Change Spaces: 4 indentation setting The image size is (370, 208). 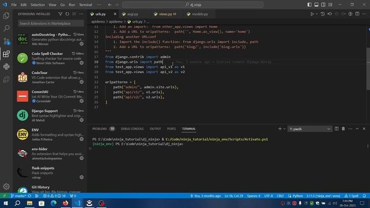(x=254, y=196)
